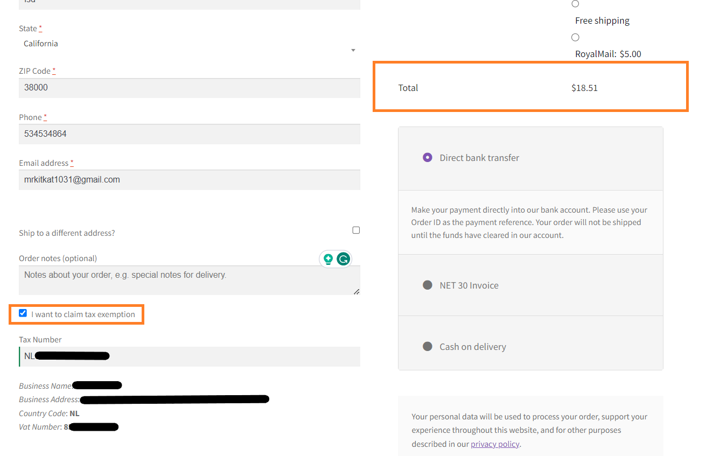Check the Ship to a different address box

pos(356,230)
